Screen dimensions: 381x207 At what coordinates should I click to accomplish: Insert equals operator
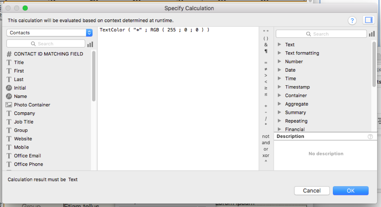(266, 62)
